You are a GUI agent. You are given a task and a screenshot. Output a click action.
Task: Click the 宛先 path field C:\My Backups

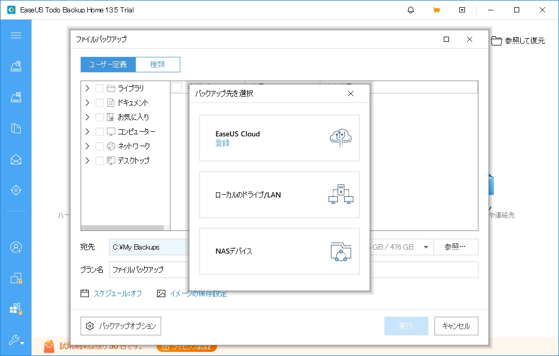point(150,247)
